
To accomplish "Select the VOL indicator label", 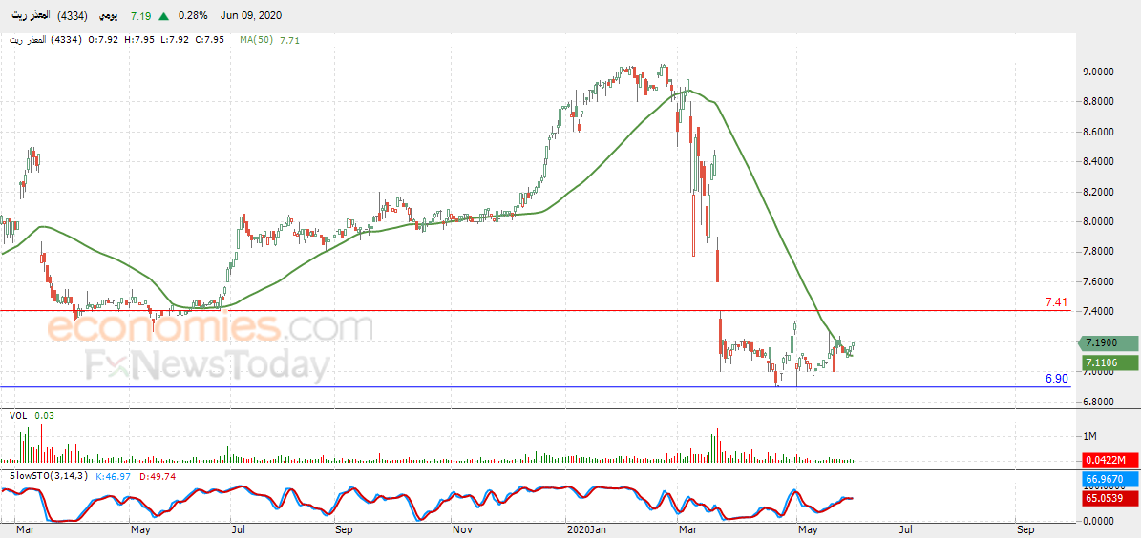I will (18, 415).
